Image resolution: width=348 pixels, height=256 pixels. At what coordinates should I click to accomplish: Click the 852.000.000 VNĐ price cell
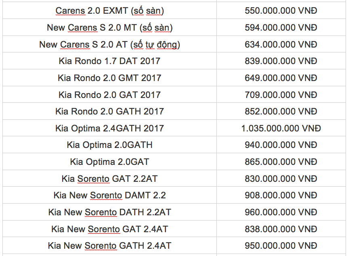pyautogui.click(x=281, y=112)
